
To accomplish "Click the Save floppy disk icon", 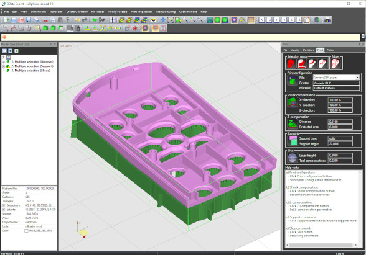I will 29,20.
